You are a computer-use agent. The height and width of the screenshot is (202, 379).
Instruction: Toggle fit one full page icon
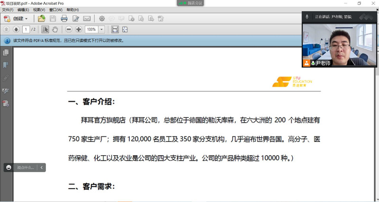pos(125,29)
